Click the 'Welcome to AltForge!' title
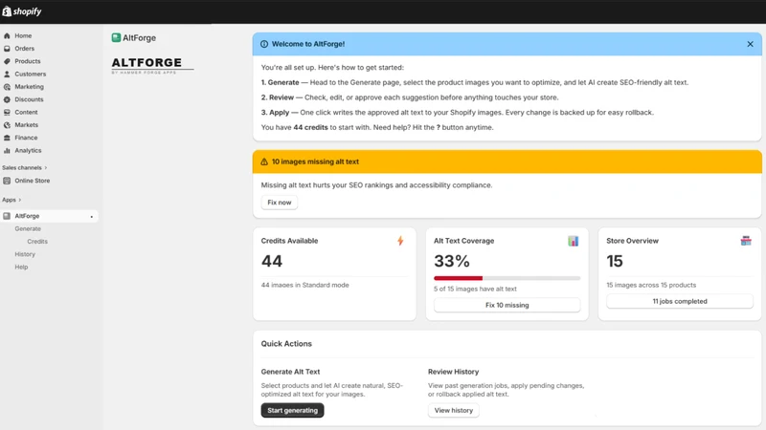This screenshot has width=766, height=430. 307,44
